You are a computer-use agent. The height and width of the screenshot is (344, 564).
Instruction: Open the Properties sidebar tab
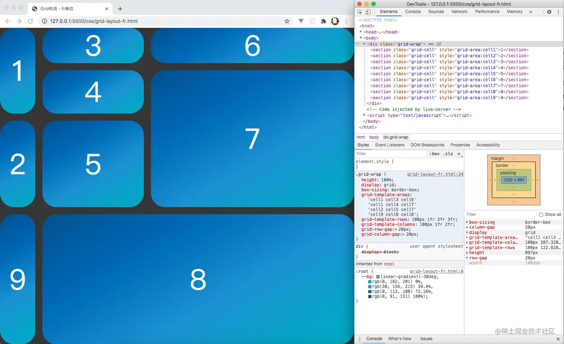(460, 145)
